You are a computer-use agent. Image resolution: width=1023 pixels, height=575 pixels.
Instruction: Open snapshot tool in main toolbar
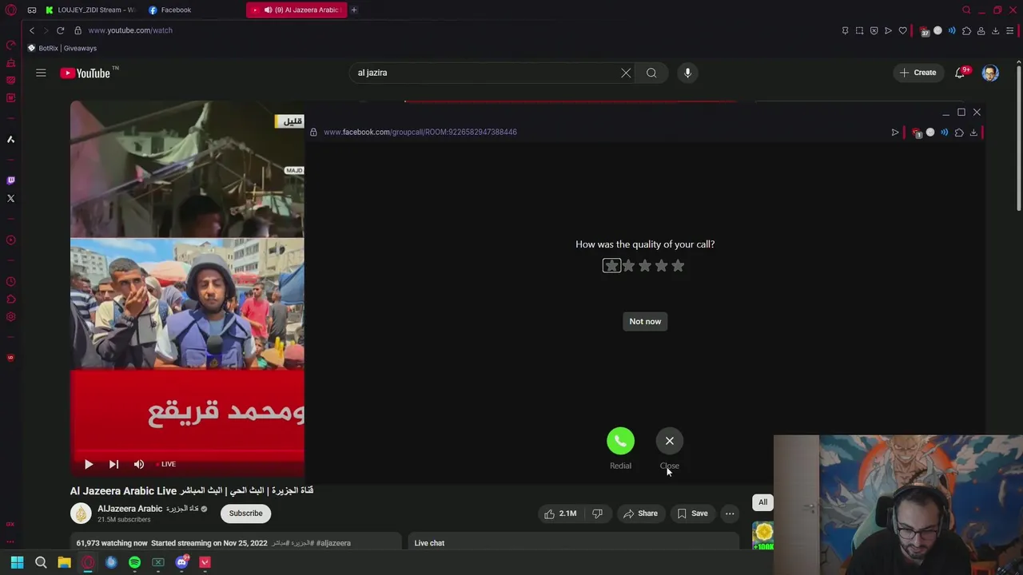pyautogui.click(x=859, y=30)
